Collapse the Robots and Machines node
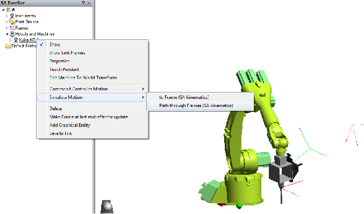The height and width of the screenshot is (214, 364). (x=7, y=34)
